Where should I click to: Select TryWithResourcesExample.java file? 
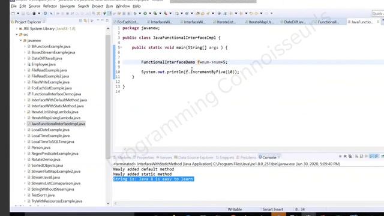57,201
